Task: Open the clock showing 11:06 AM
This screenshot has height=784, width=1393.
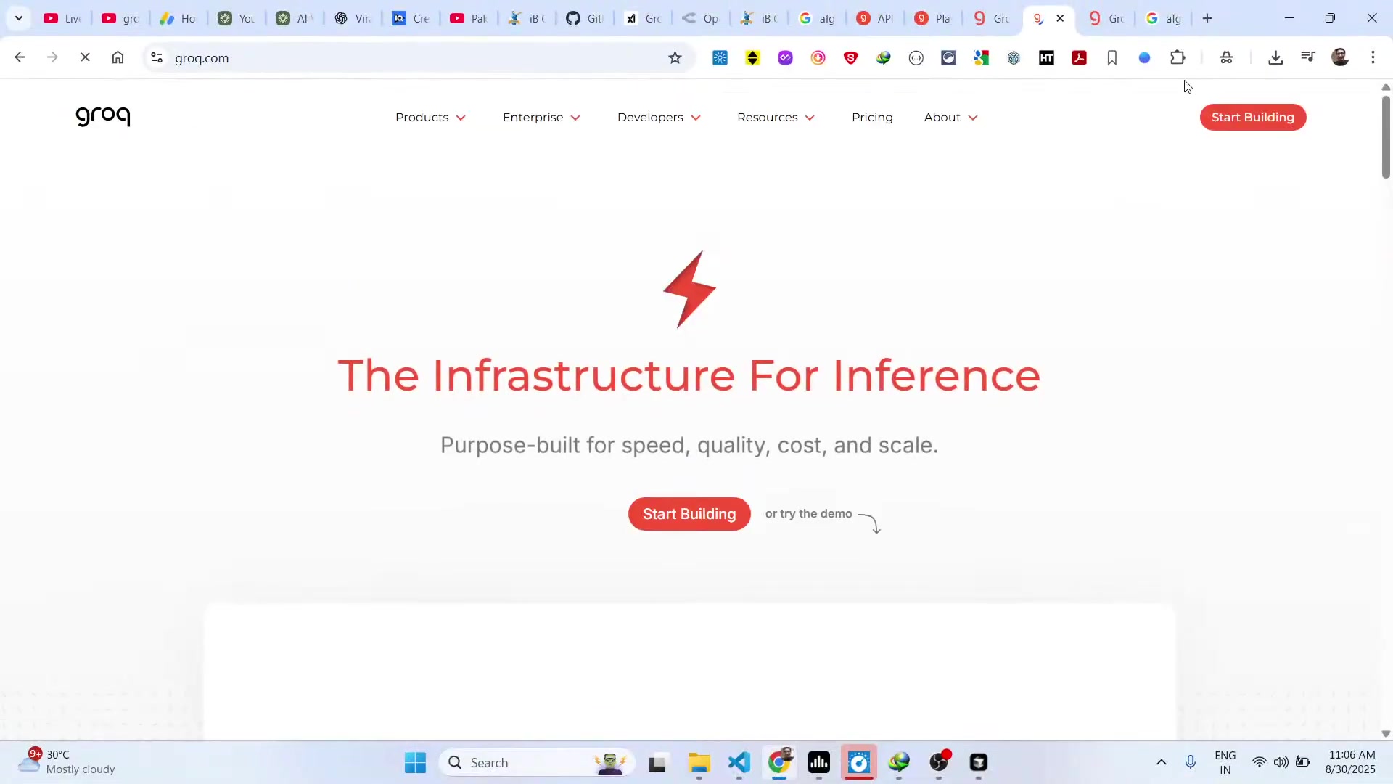Action: 1350,762
